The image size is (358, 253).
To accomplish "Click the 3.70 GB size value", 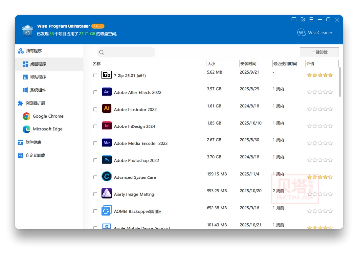I will [214, 157].
